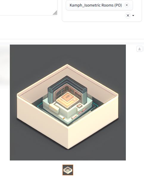This screenshot has height=178, width=144.
Task: Click the small x on the selected tag
Action: point(127,5)
